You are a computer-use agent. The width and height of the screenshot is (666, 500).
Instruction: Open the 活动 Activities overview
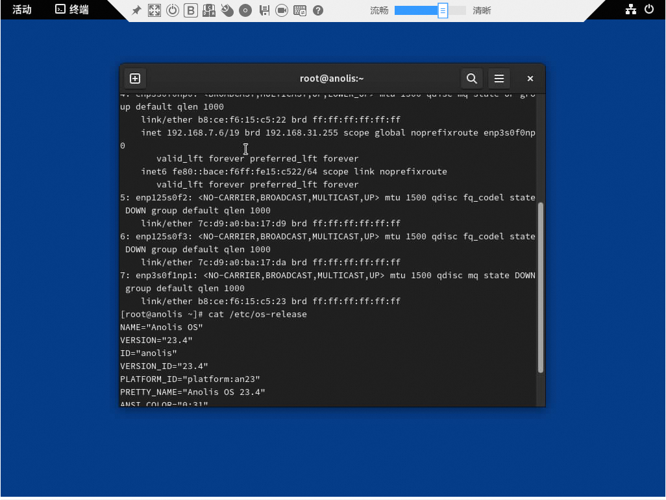click(x=22, y=10)
